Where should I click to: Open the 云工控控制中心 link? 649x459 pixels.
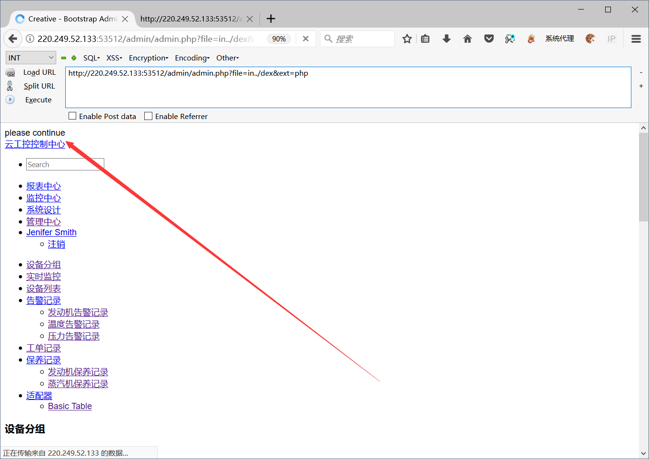pos(35,144)
